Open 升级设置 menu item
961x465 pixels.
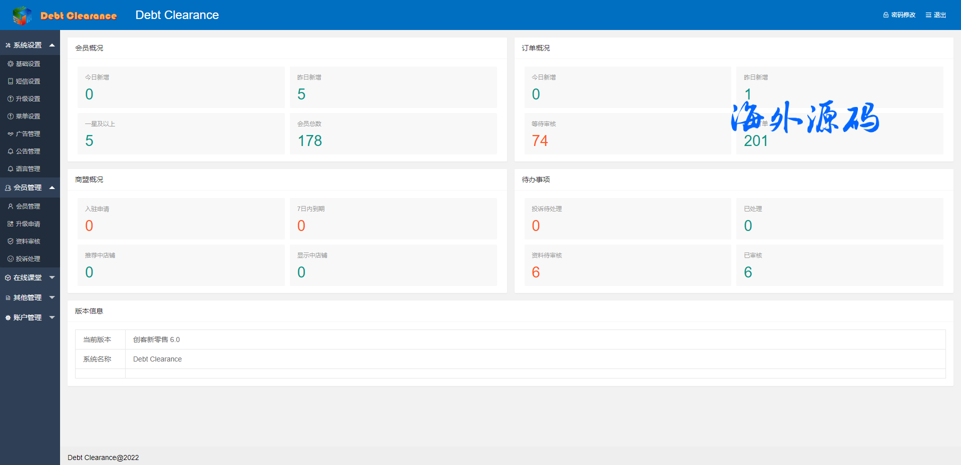28,99
